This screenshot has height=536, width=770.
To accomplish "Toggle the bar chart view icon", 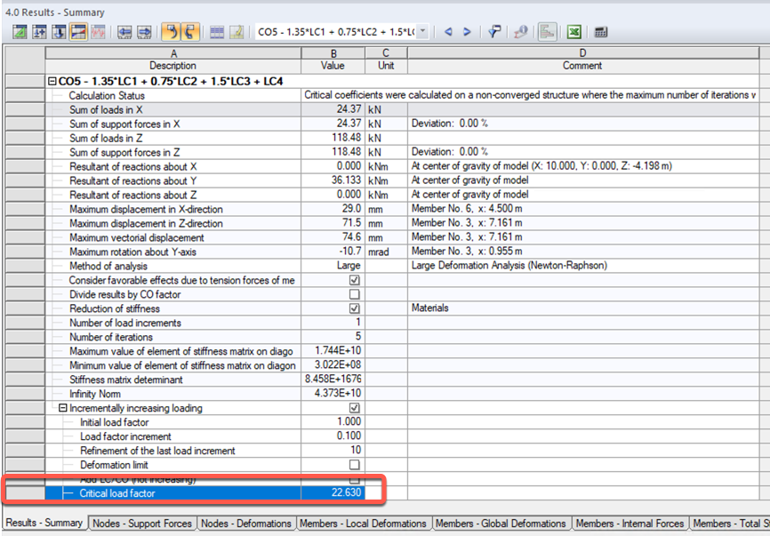I will pyautogui.click(x=547, y=32).
